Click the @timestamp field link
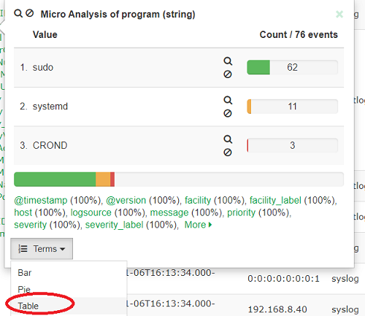 [41, 201]
